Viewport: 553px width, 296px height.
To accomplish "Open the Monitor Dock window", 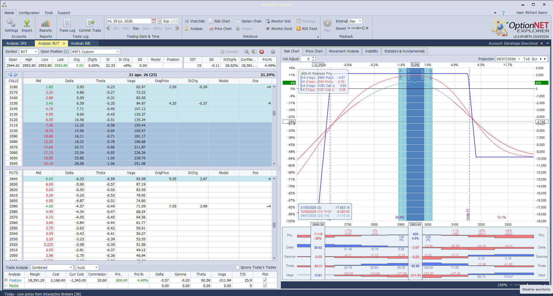I will tap(279, 29).
